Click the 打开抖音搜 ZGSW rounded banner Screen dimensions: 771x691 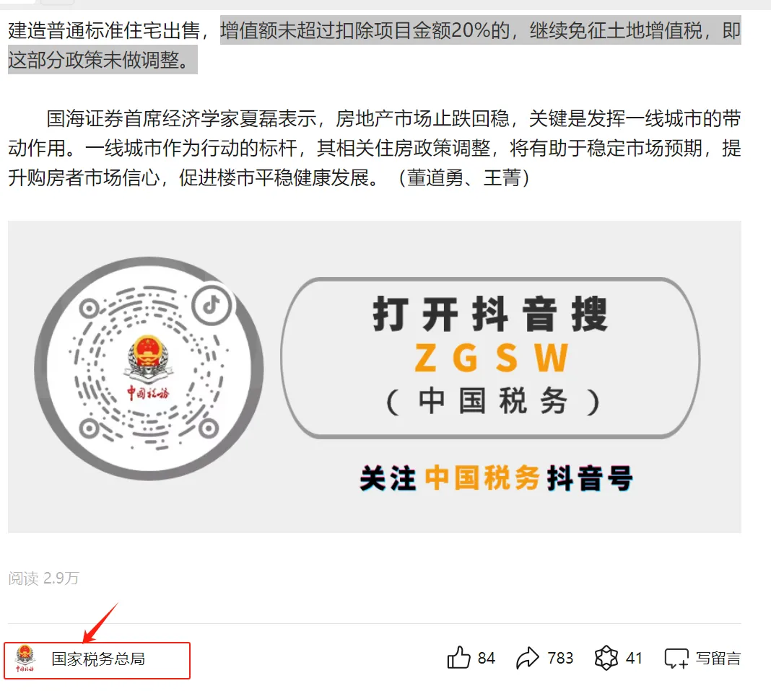[x=490, y=358]
